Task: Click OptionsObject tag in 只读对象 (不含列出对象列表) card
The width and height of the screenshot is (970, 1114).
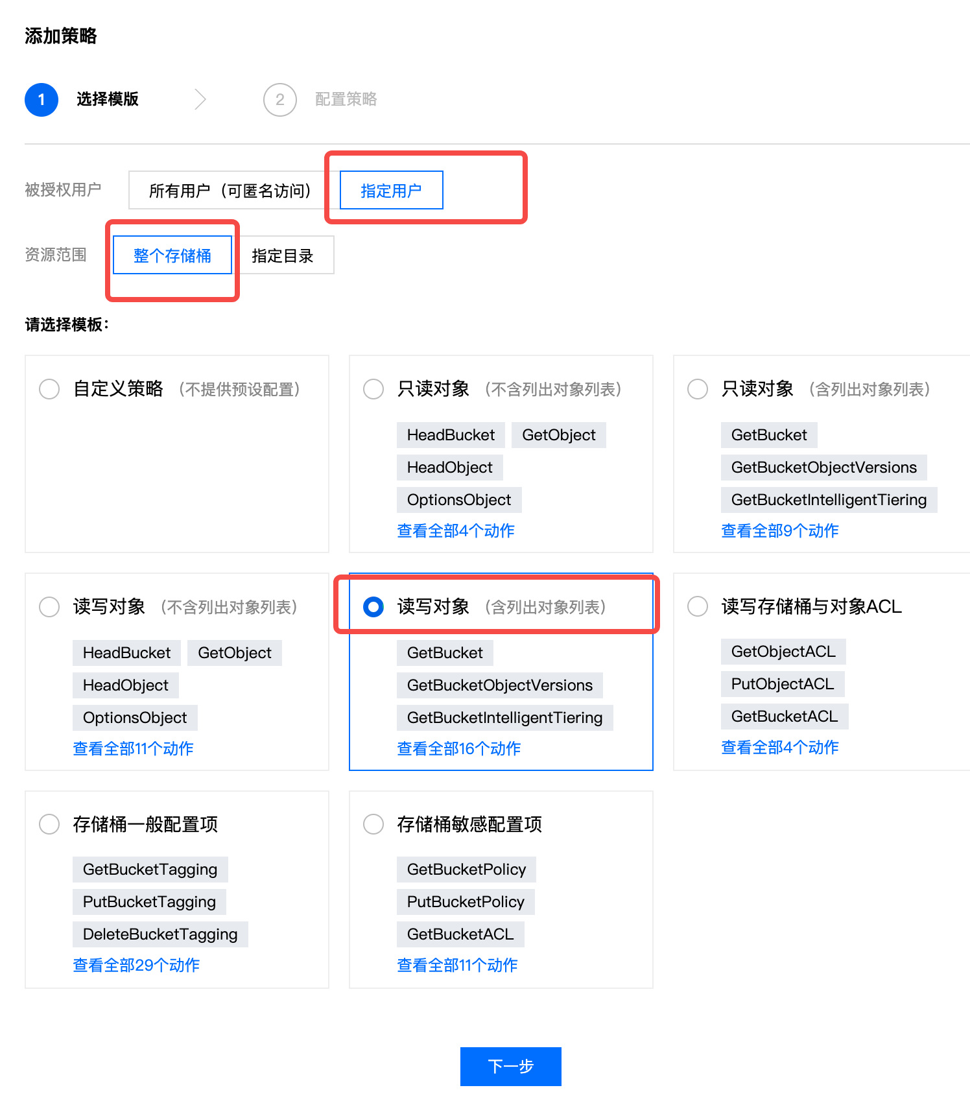Action: pyautogui.click(x=459, y=500)
